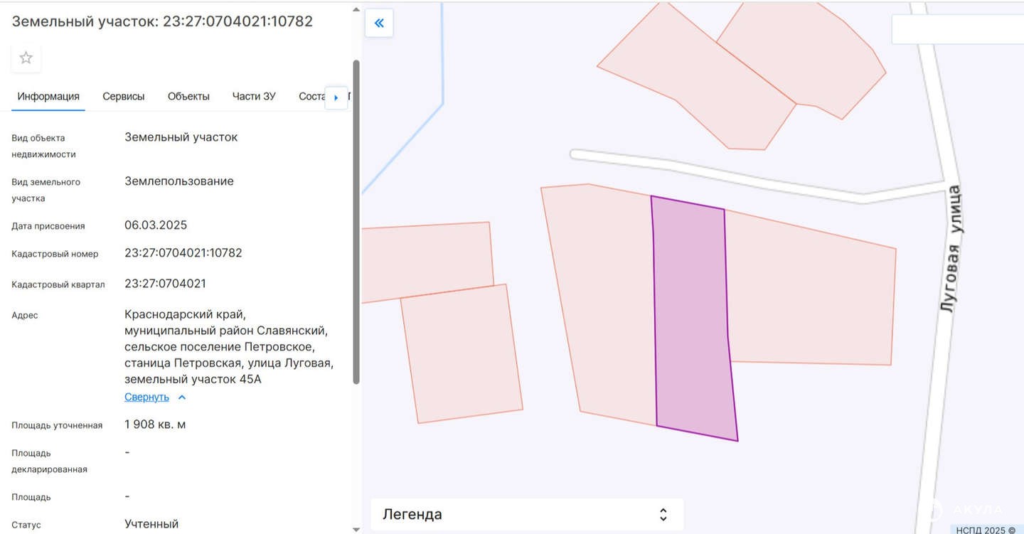Select the highlighted purple parcel on the map
This screenshot has height=534, width=1024.
pos(693,320)
